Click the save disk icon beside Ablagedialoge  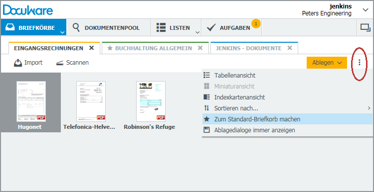(206, 130)
